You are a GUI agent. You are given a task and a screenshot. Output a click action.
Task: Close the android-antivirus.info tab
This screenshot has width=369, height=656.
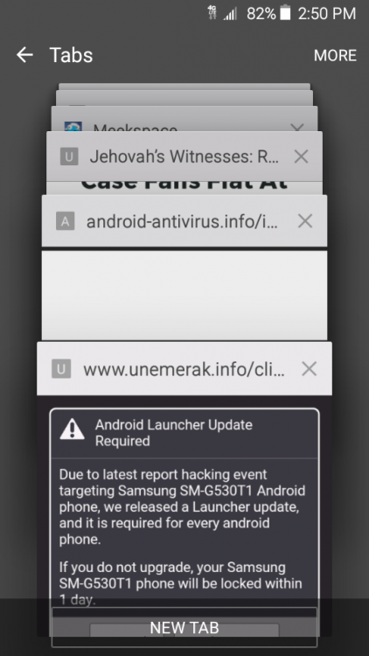point(305,221)
